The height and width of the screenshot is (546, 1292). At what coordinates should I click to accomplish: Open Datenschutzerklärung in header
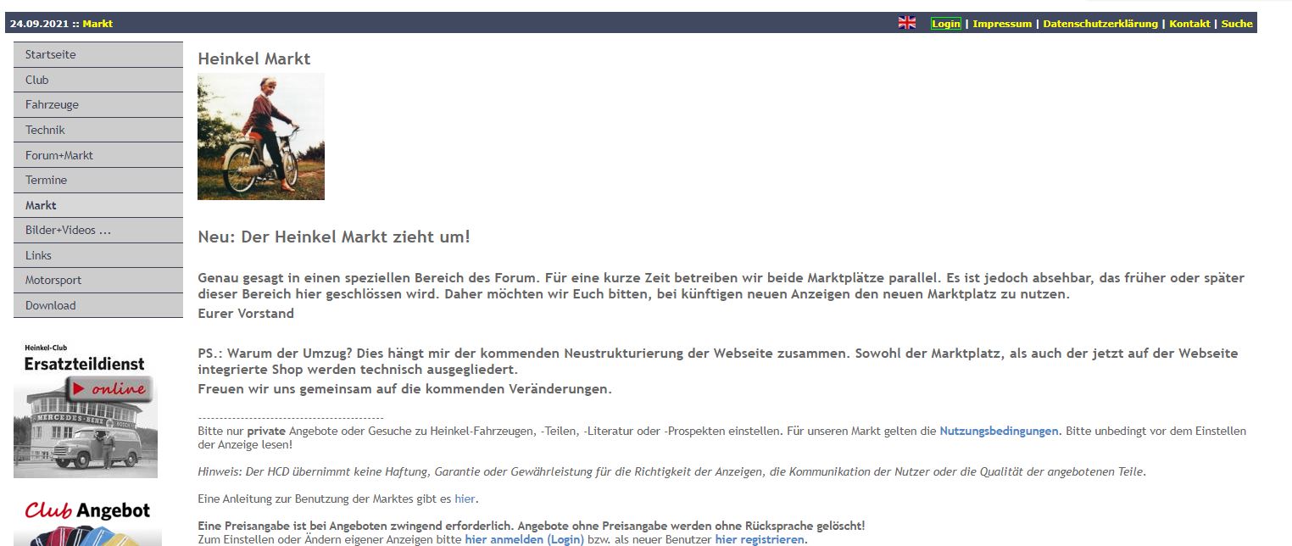(1100, 24)
